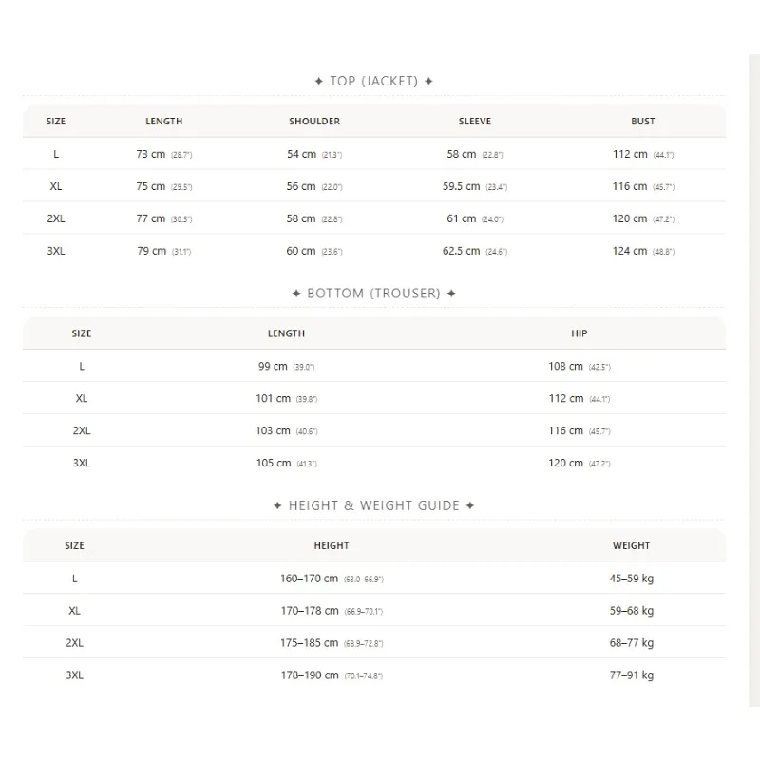Click the star icon right of BOTTOM (TROUSER)

click(451, 294)
